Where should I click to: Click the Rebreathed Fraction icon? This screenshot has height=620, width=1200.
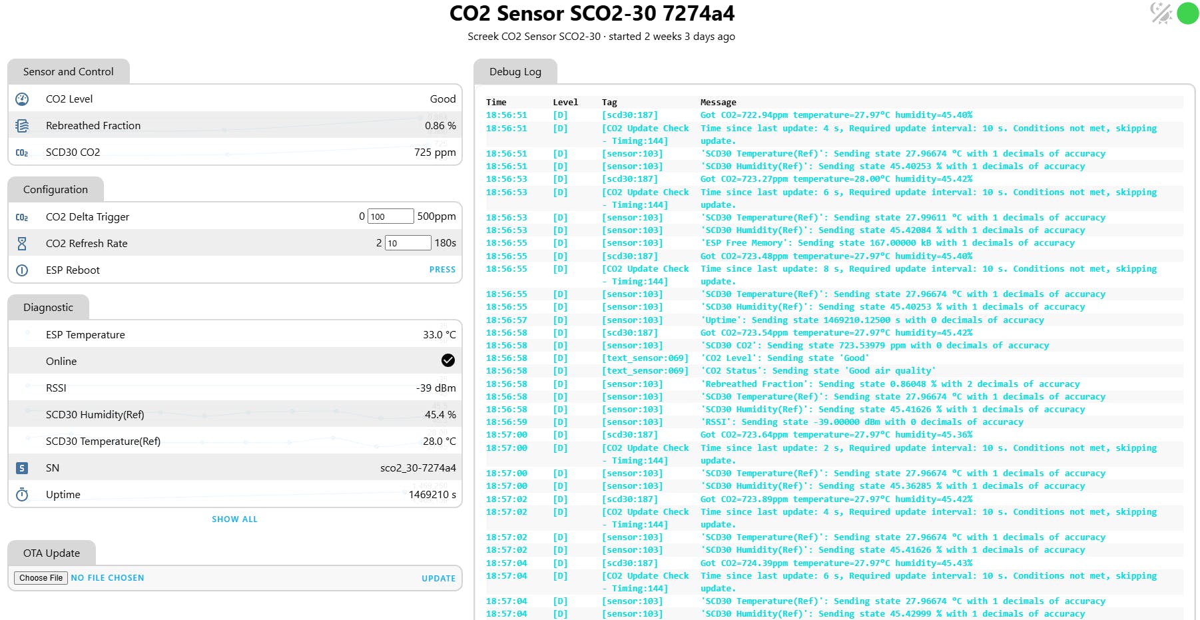22,126
